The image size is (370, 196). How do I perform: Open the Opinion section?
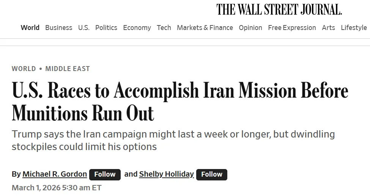pos(250,28)
